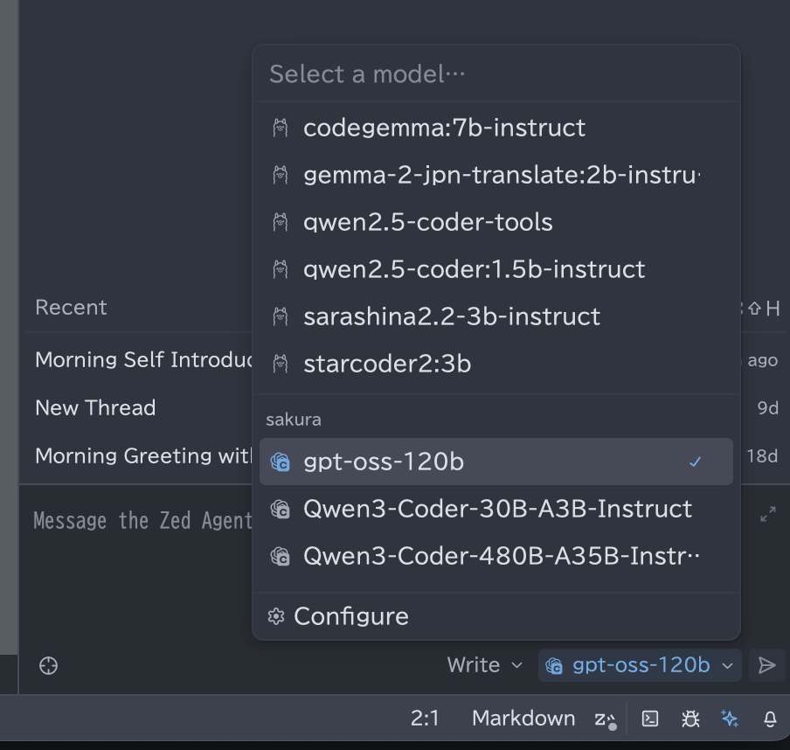790x750 pixels.
Task: Click the notifications bell icon
Action: [x=770, y=719]
